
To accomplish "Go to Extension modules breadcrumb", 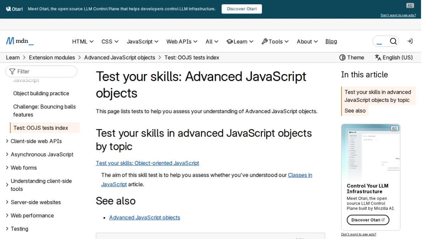I will pyautogui.click(x=52, y=57).
